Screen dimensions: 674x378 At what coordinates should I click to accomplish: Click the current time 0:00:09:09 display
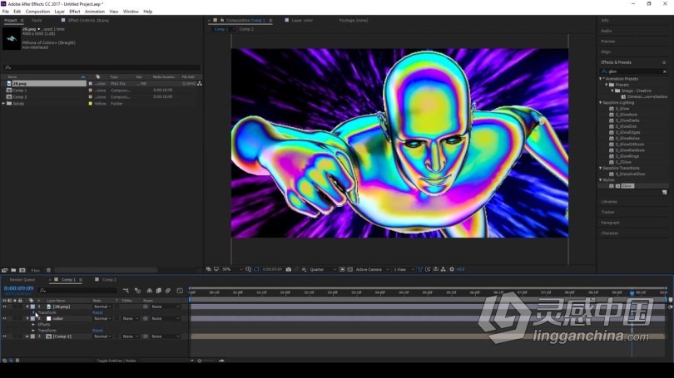pyautogui.click(x=18, y=288)
